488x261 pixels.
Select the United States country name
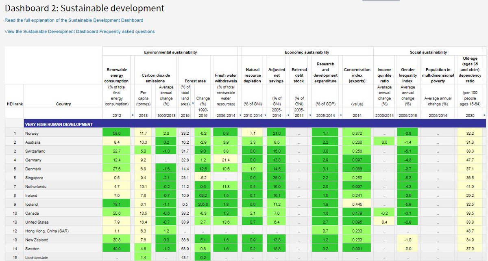click(37, 222)
